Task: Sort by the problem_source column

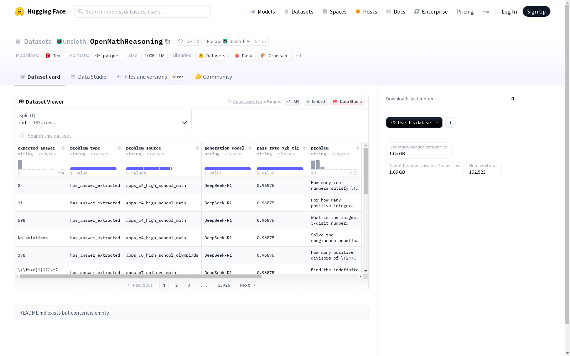Action: [x=197, y=148]
